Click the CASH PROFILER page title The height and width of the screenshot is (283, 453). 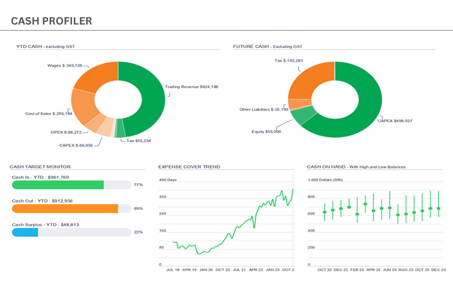point(51,21)
